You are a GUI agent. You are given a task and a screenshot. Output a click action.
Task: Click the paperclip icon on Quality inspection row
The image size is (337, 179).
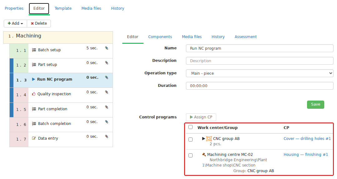pos(107,92)
